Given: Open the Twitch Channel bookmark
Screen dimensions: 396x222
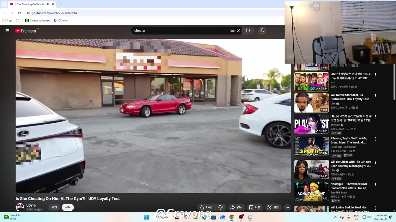Looking at the screenshot, I should pyautogui.click(x=61, y=21).
